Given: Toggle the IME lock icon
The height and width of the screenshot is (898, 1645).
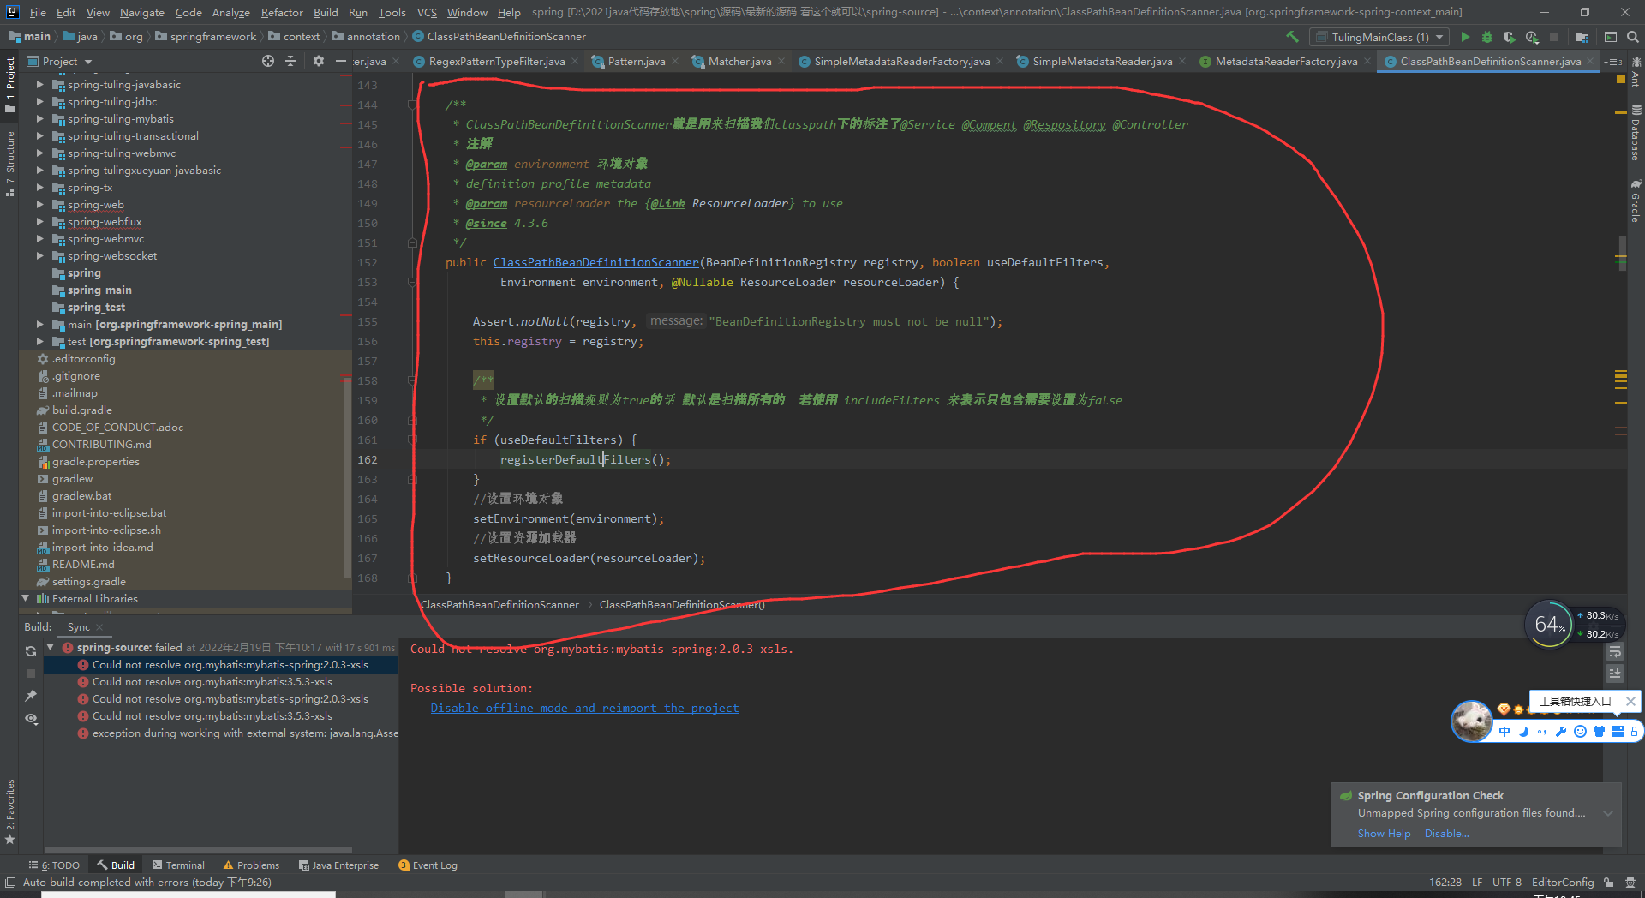Looking at the screenshot, I should pos(1634,731).
